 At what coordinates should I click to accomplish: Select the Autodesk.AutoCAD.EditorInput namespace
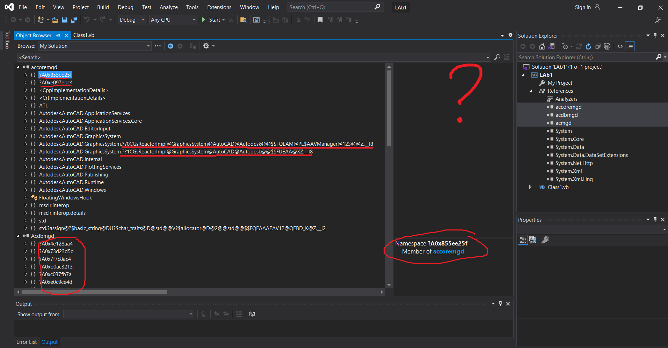coord(75,129)
